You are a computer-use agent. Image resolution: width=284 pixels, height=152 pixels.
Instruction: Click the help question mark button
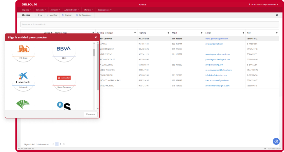pos(276,141)
